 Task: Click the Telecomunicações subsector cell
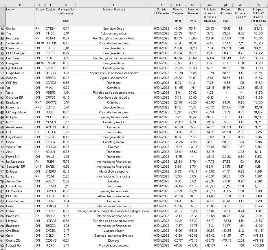[113, 33]
